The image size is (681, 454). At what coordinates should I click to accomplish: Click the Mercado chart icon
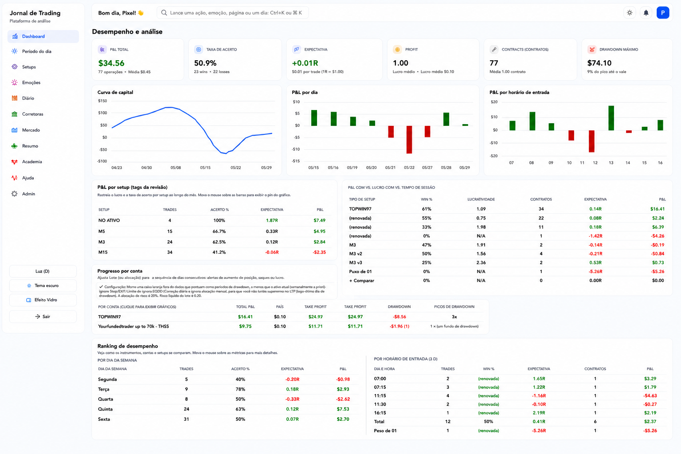click(15, 130)
